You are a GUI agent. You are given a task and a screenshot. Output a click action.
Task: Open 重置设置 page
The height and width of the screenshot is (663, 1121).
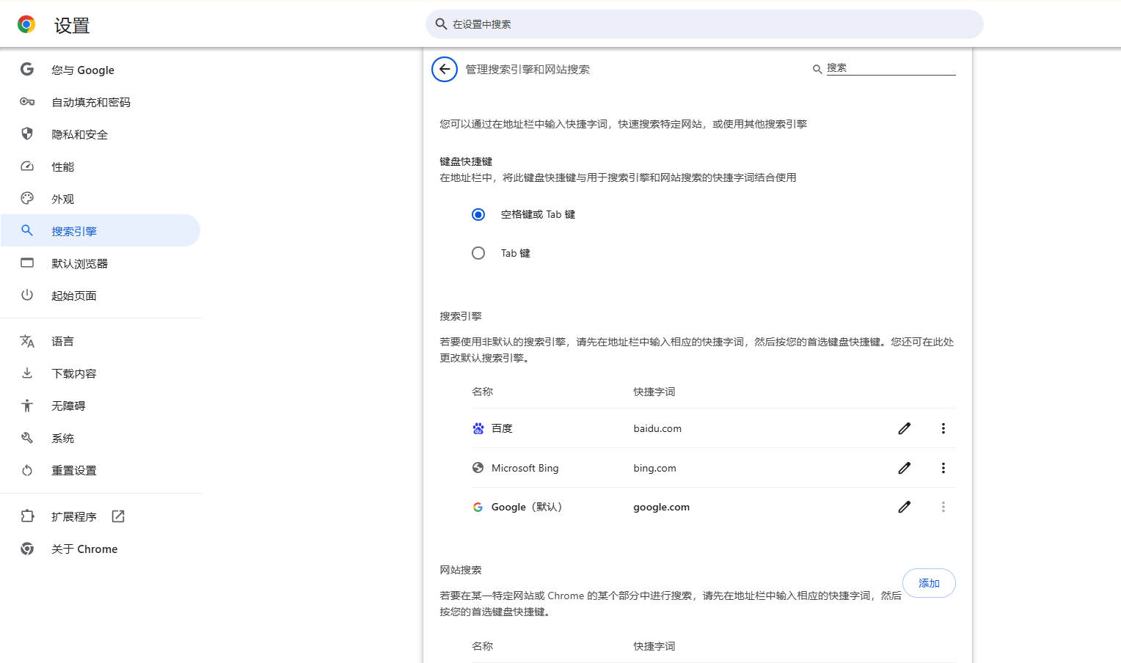[101, 470]
